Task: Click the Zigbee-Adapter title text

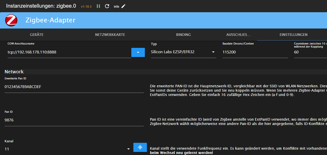Action: pyautogui.click(x=51, y=20)
